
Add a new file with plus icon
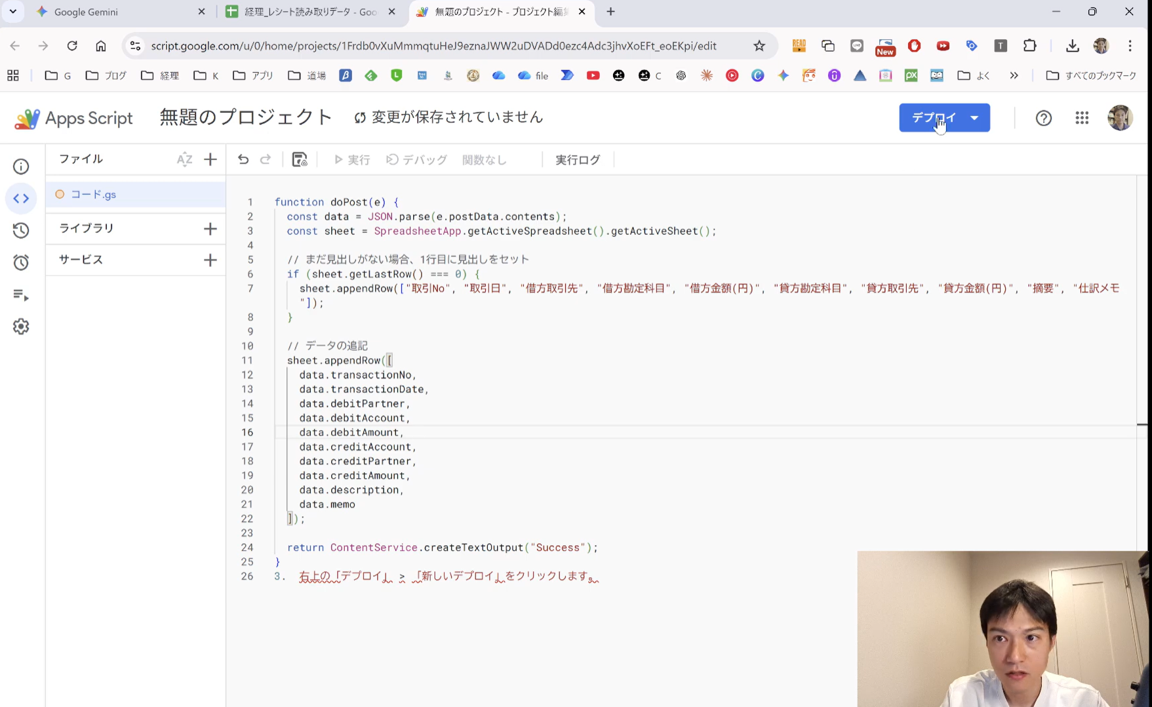(210, 159)
